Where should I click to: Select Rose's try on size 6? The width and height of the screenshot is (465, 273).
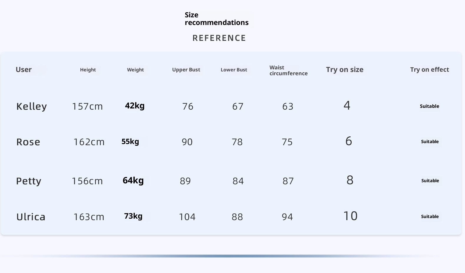click(x=348, y=141)
